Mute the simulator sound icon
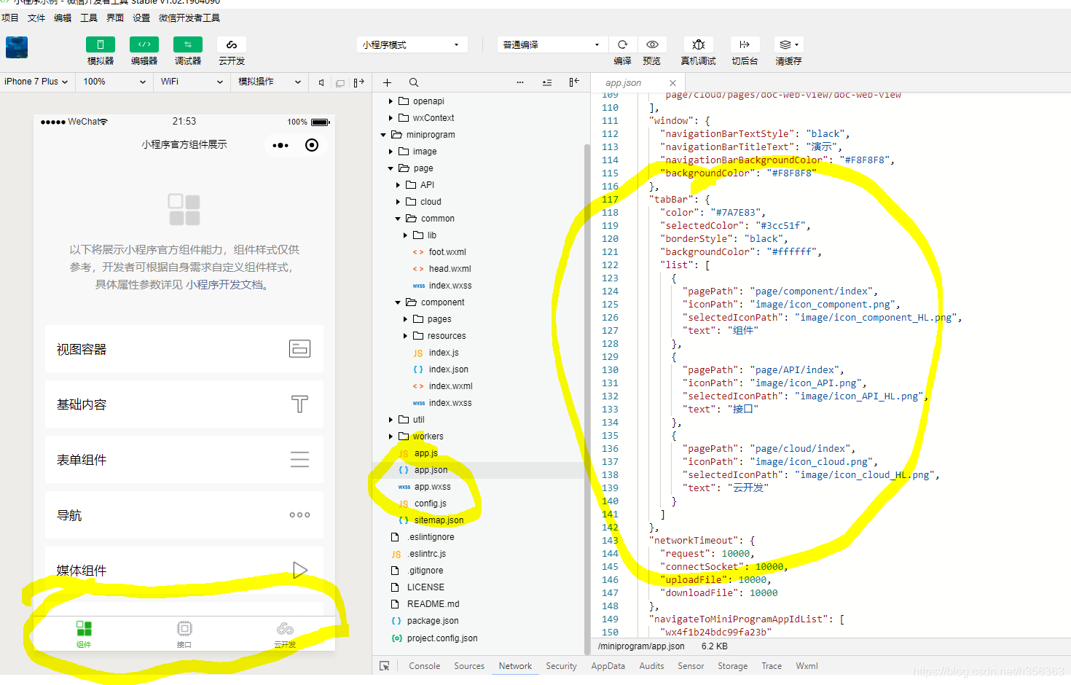The height and width of the screenshot is (685, 1071). (321, 82)
